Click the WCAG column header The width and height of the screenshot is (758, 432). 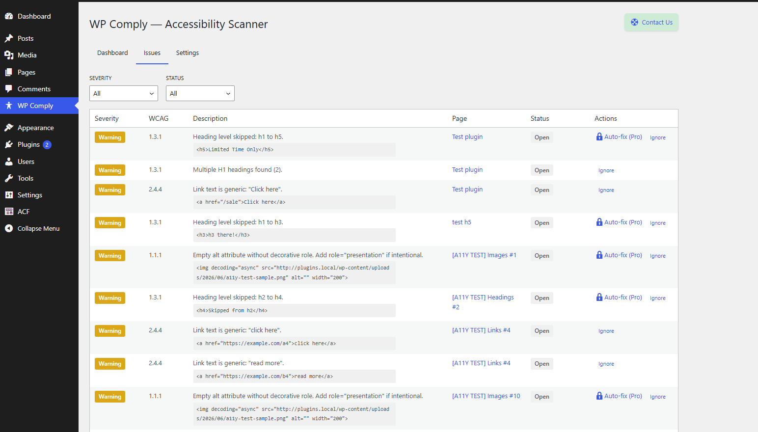tap(159, 118)
